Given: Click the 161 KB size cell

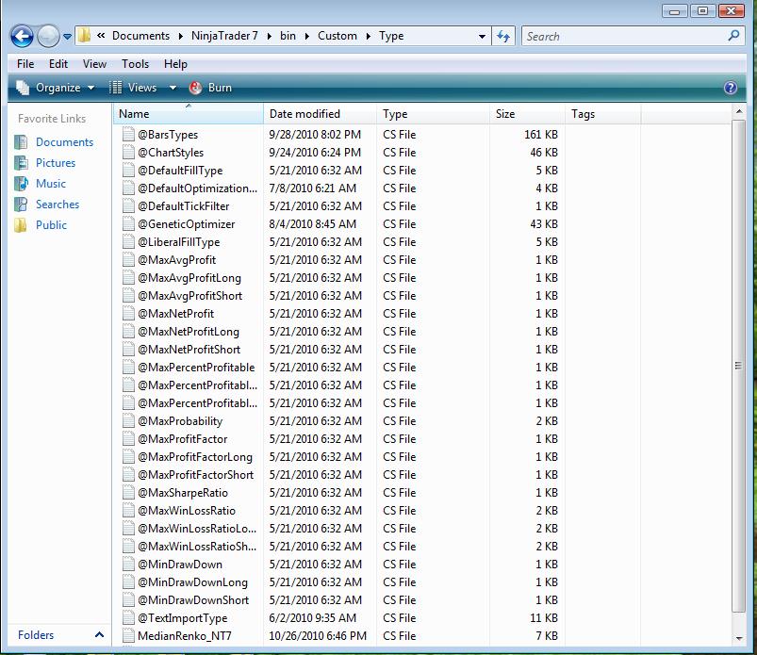Looking at the screenshot, I should pyautogui.click(x=541, y=134).
